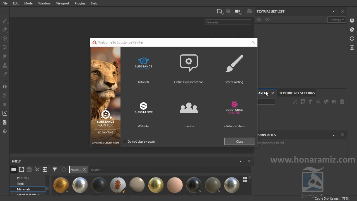
Task: Open the Edit menu
Action: coord(16,3)
